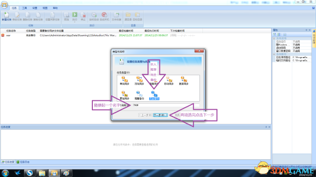
Task: Click the green 执行 (Execute) play icon
Action: (75, 15)
